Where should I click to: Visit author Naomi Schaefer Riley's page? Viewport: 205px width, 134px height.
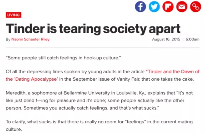[x=30, y=39]
